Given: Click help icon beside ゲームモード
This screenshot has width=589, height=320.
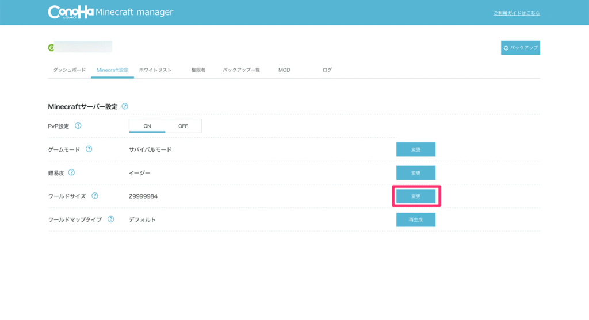Looking at the screenshot, I should [89, 149].
